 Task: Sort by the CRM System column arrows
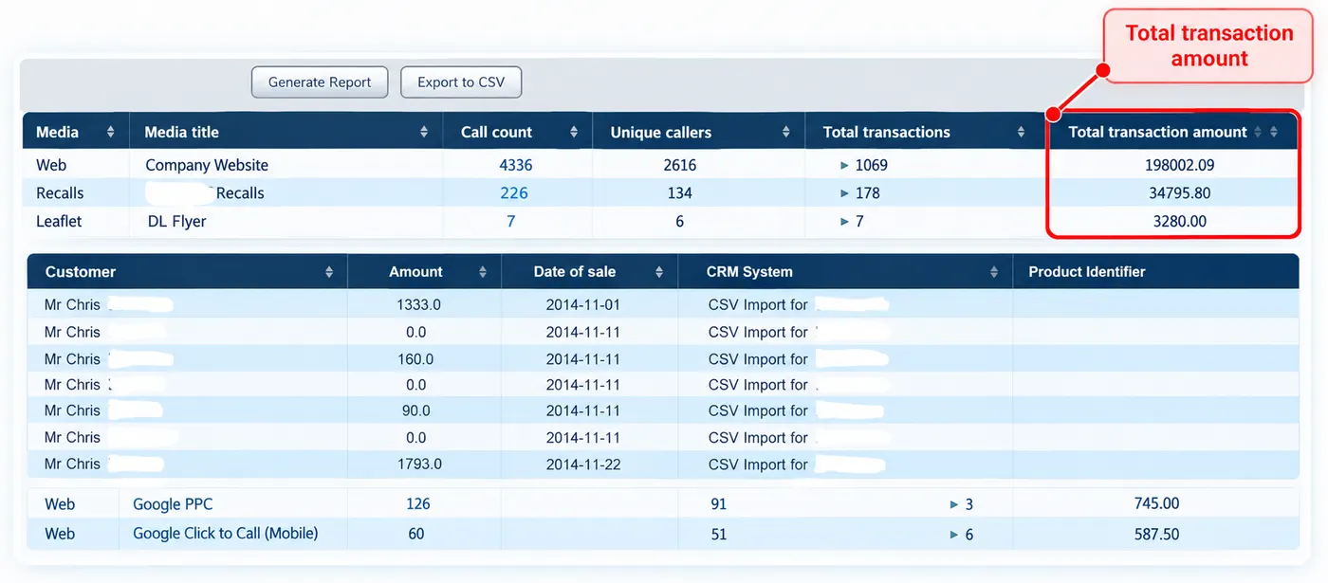point(994,272)
